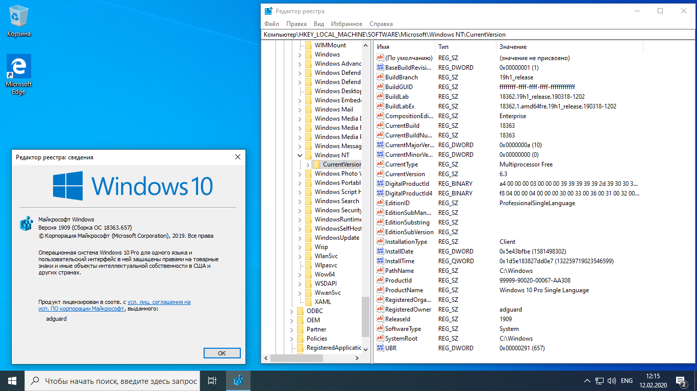Open the Вид menu
Viewport: 697px width, 391px height.
click(319, 24)
